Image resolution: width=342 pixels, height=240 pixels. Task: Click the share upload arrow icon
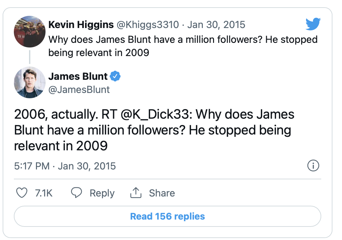[x=136, y=193]
